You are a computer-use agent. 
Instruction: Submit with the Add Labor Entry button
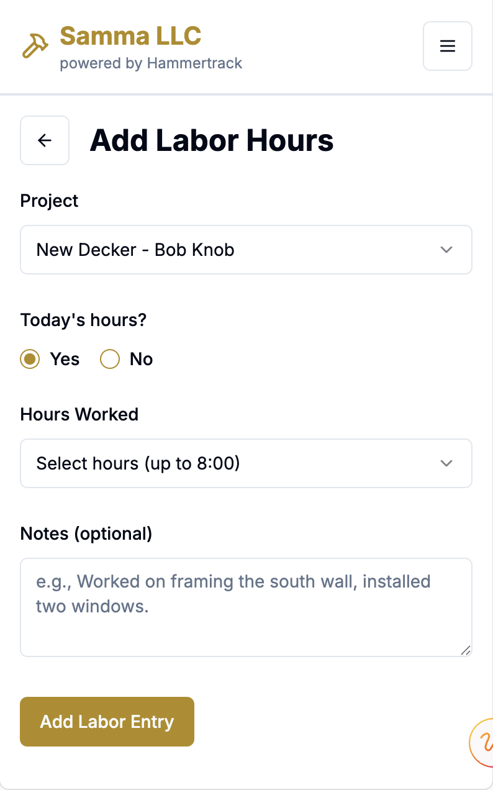pyautogui.click(x=107, y=722)
